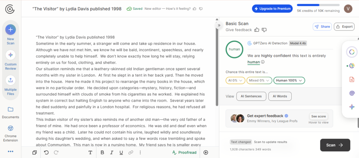Click the document title field
The width and height of the screenshot is (359, 158).
coord(77,9)
